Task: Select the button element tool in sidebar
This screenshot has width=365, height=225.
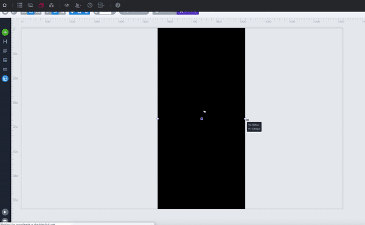Action: click(x=5, y=69)
